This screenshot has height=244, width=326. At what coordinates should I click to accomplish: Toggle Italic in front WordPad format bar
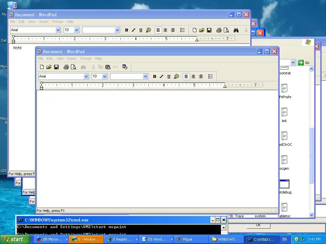161,76
